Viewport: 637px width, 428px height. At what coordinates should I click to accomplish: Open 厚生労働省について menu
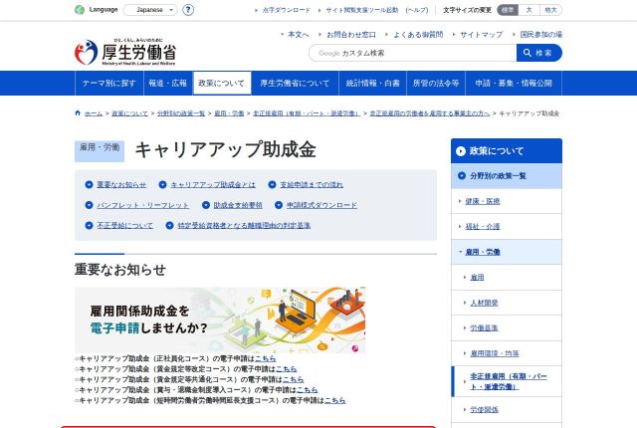click(x=295, y=84)
